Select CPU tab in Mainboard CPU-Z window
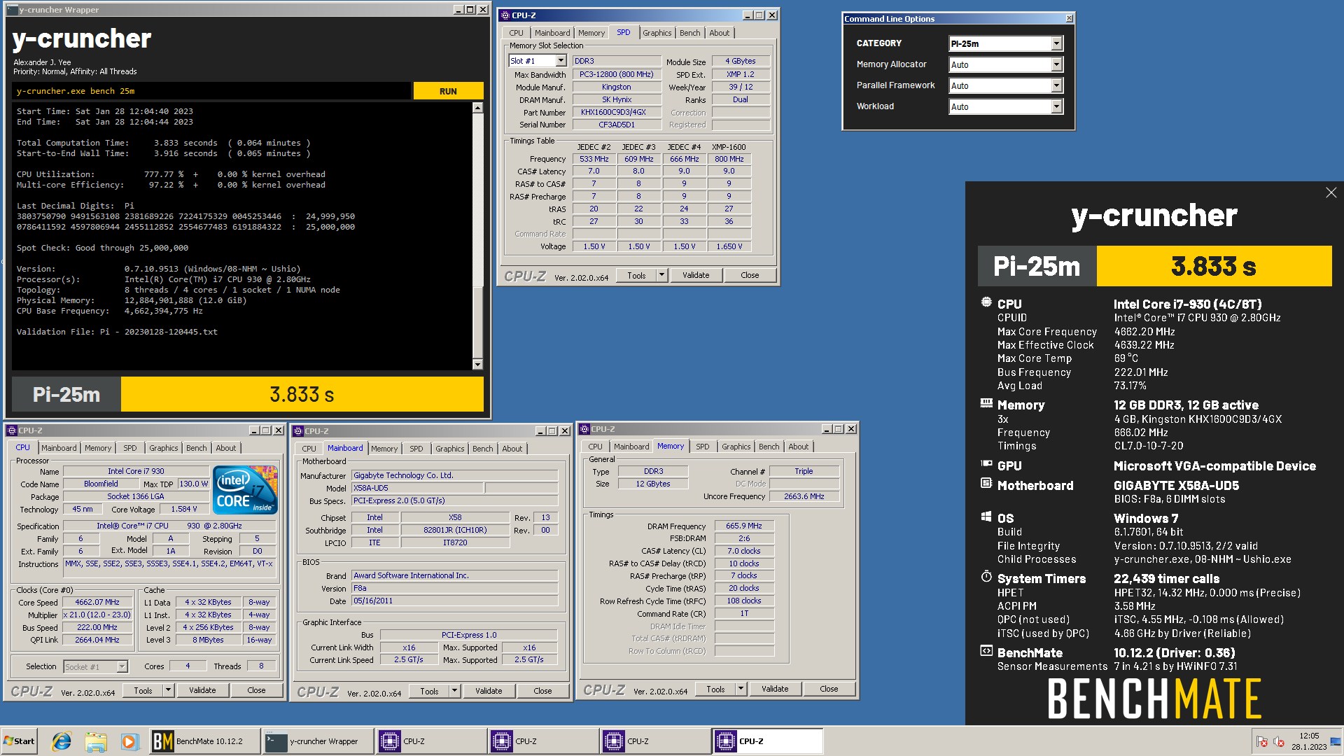Image resolution: width=1344 pixels, height=756 pixels. [309, 449]
